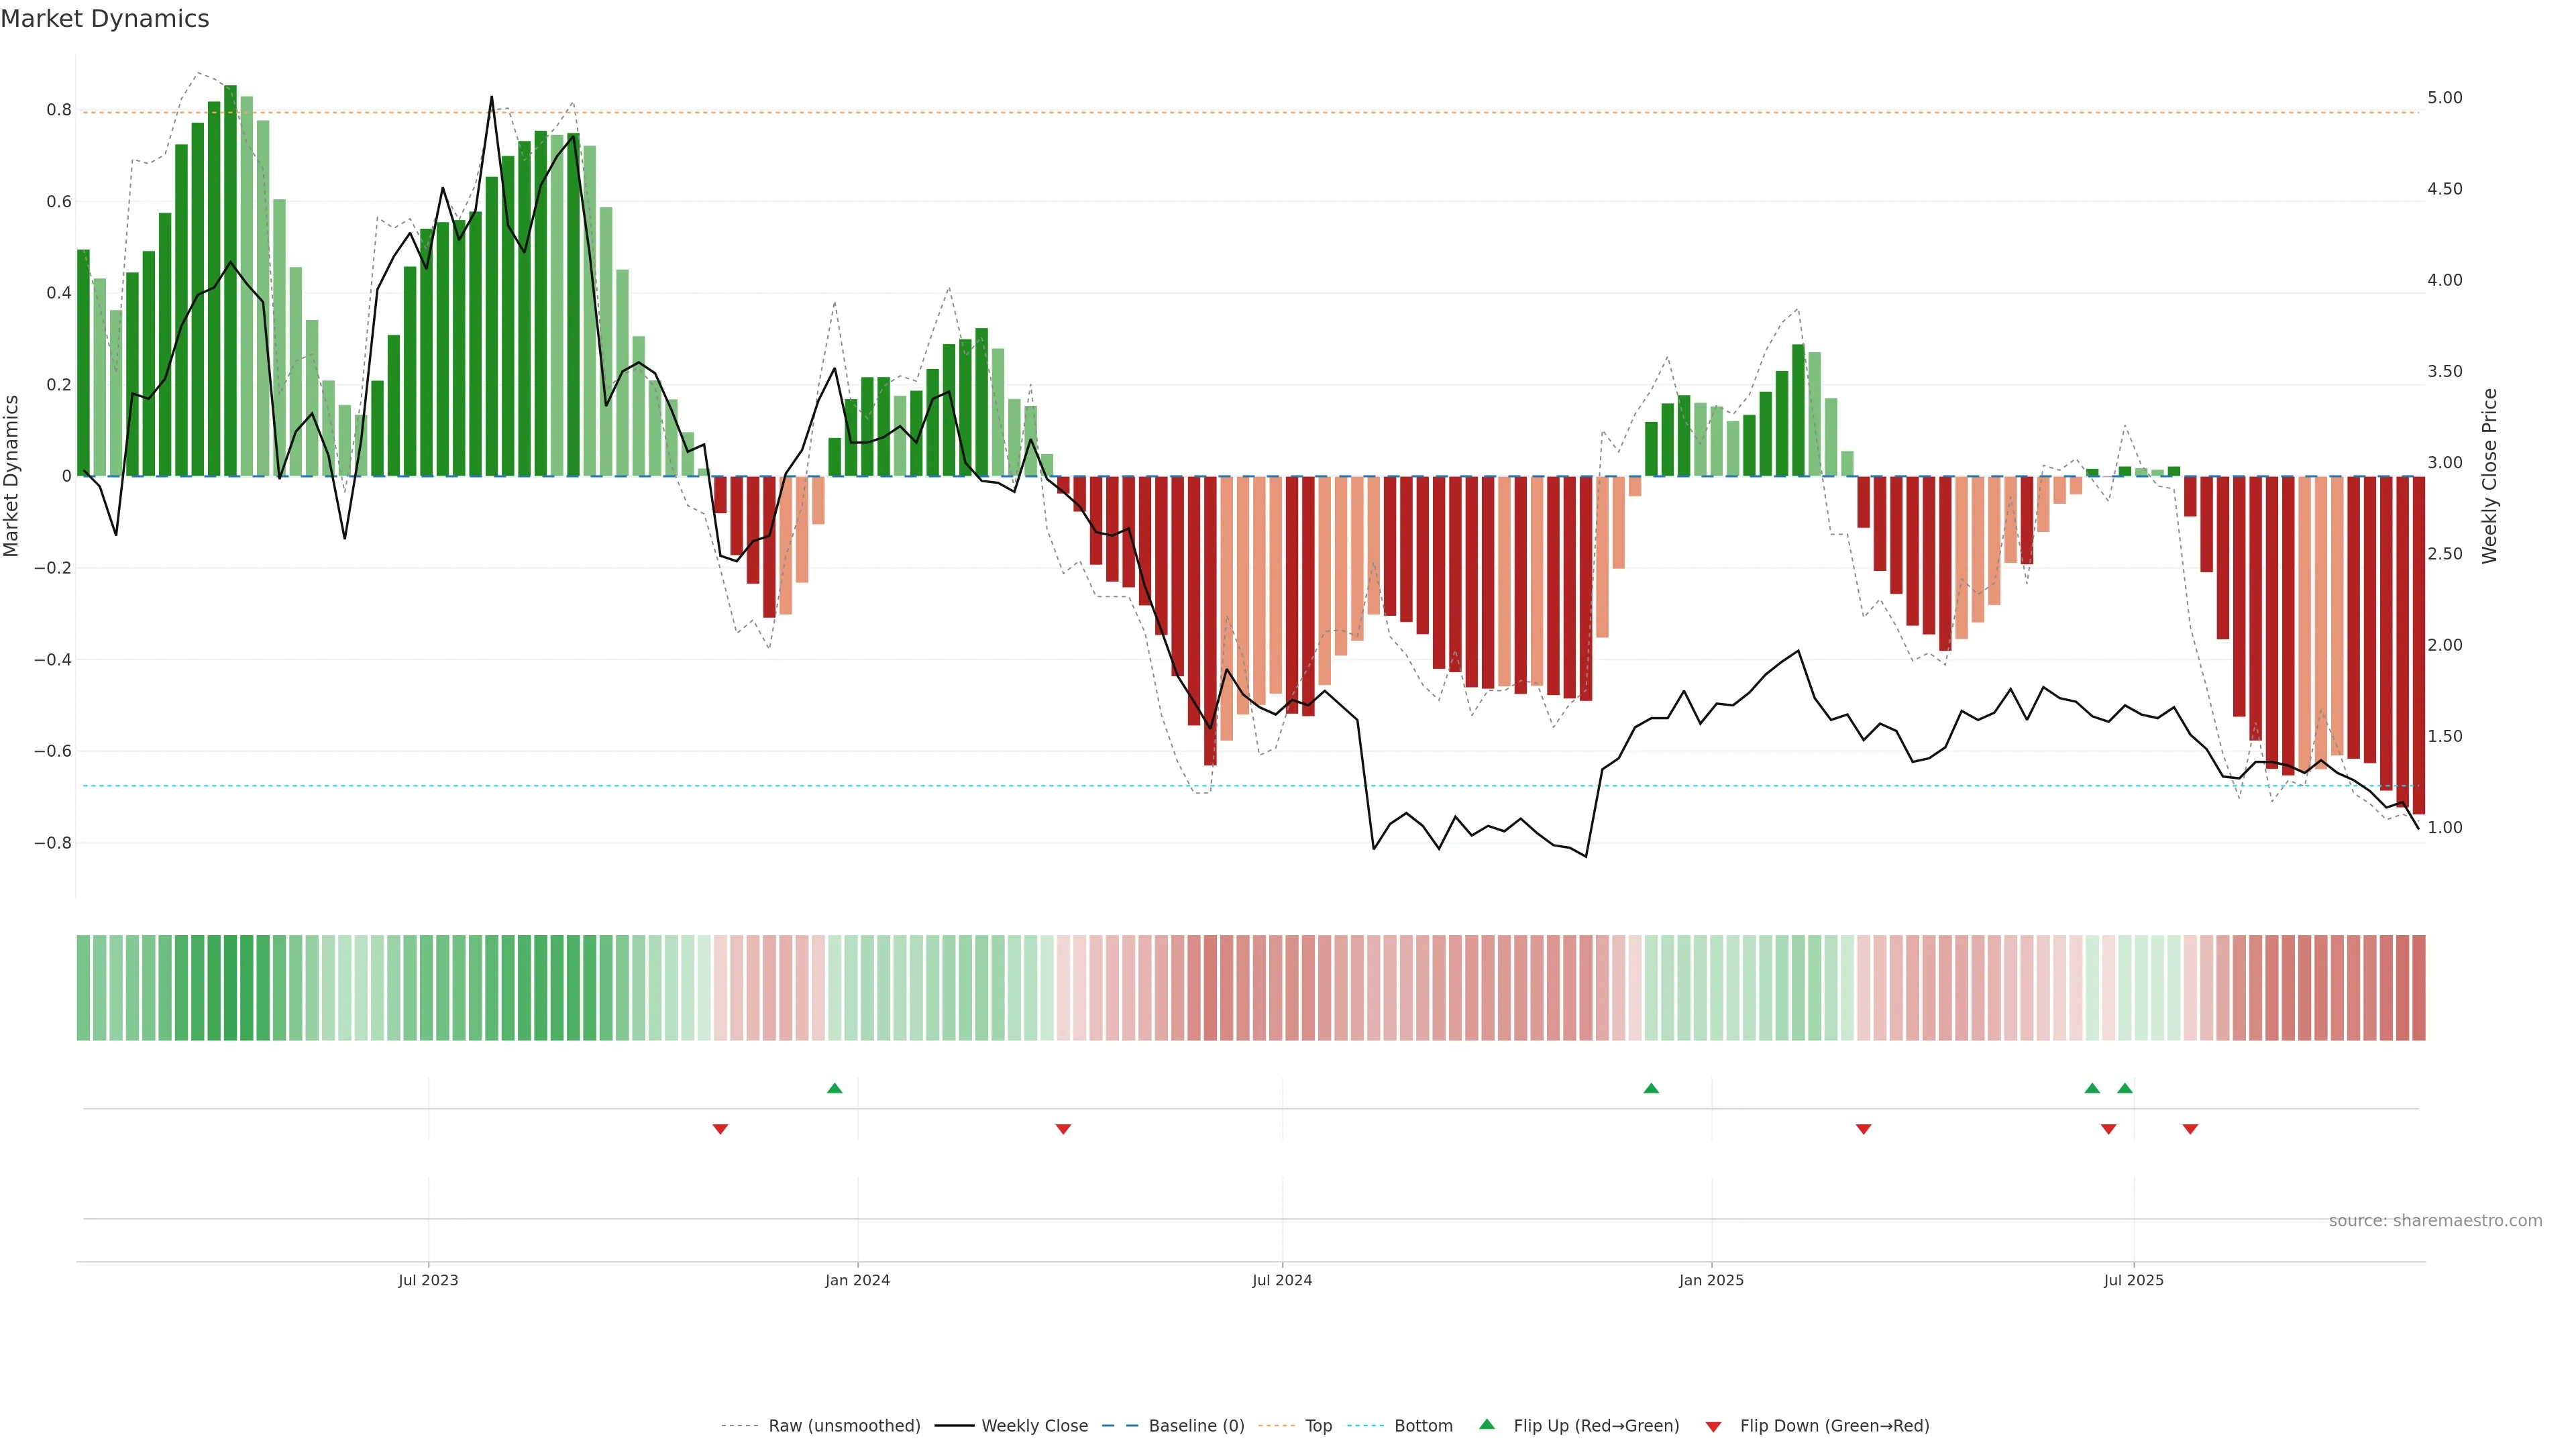
Task: Click the red flip-down marker between Jan and Jul 2024
Action: pos(1063,1129)
